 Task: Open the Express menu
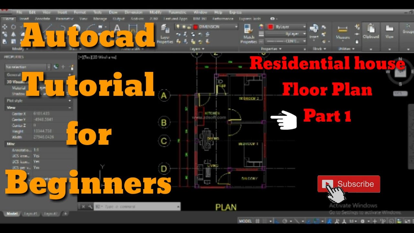click(x=235, y=12)
